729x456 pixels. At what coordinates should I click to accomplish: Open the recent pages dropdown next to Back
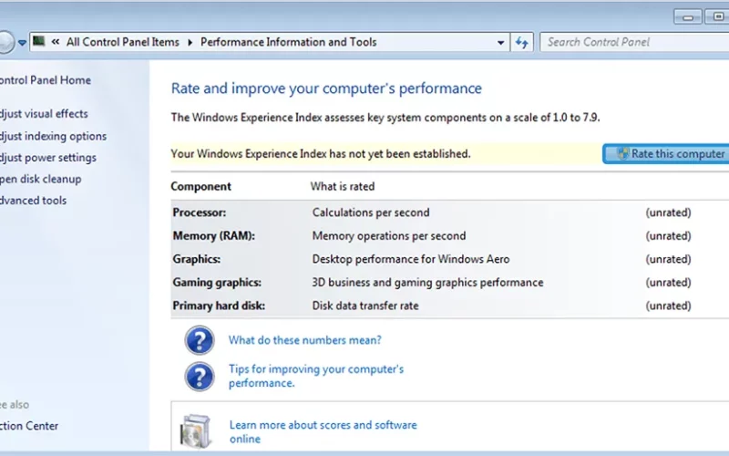tap(22, 42)
